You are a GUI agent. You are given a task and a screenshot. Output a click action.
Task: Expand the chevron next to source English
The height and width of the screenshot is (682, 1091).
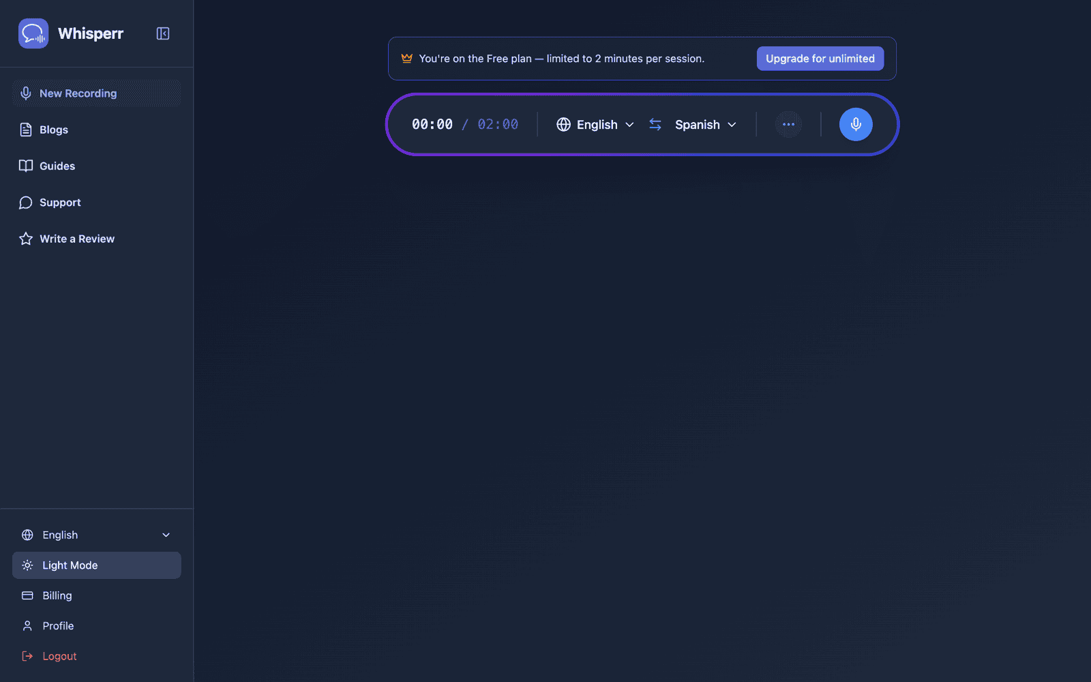[629, 125]
